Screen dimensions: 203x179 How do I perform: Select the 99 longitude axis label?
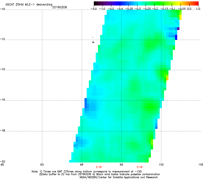[121, 165]
